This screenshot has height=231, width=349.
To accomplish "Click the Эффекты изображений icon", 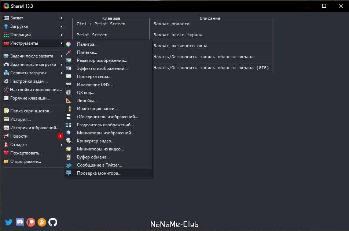I will [x=69, y=68].
